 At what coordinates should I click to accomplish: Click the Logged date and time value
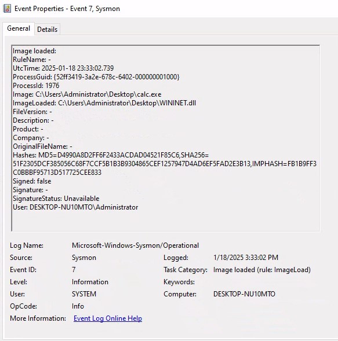(246, 258)
